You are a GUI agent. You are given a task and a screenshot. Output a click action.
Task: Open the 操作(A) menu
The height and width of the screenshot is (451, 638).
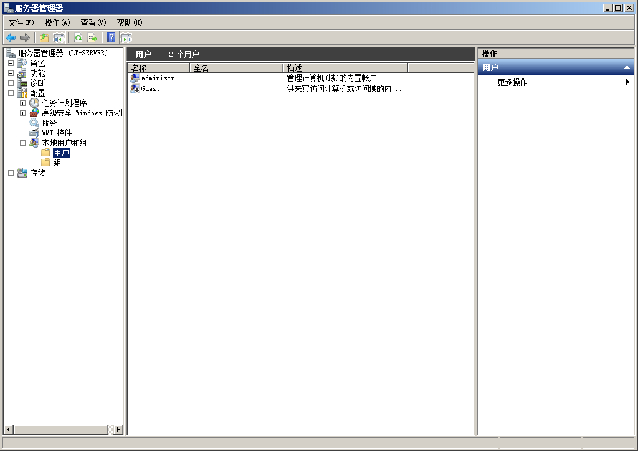click(x=57, y=22)
